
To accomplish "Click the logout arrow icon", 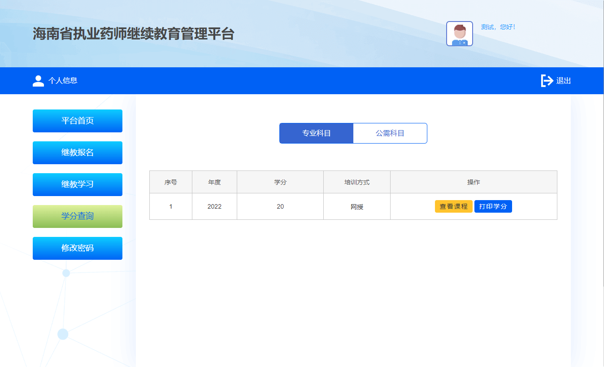I will coord(547,81).
